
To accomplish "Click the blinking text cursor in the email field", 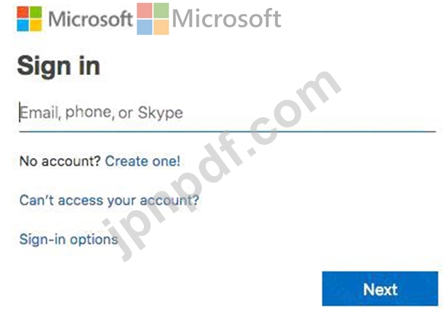I will point(20,112).
